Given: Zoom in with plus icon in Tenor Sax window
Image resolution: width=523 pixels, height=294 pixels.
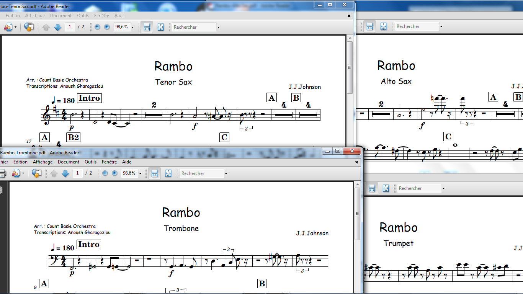Looking at the screenshot, I should click(107, 27).
